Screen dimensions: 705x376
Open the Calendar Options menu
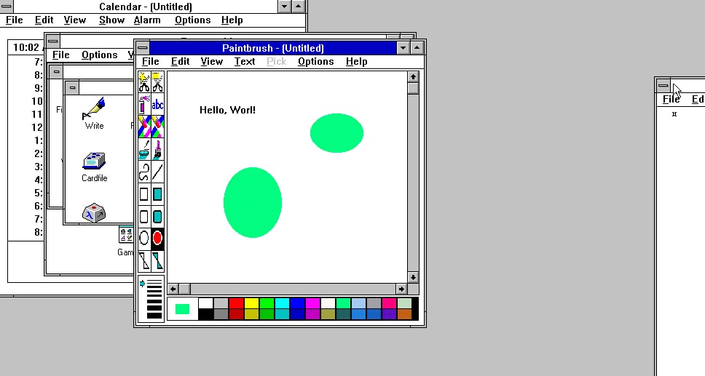pos(192,20)
